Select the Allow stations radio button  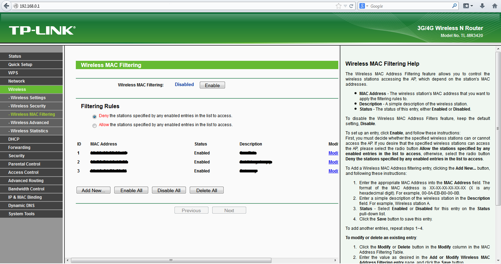pos(95,126)
